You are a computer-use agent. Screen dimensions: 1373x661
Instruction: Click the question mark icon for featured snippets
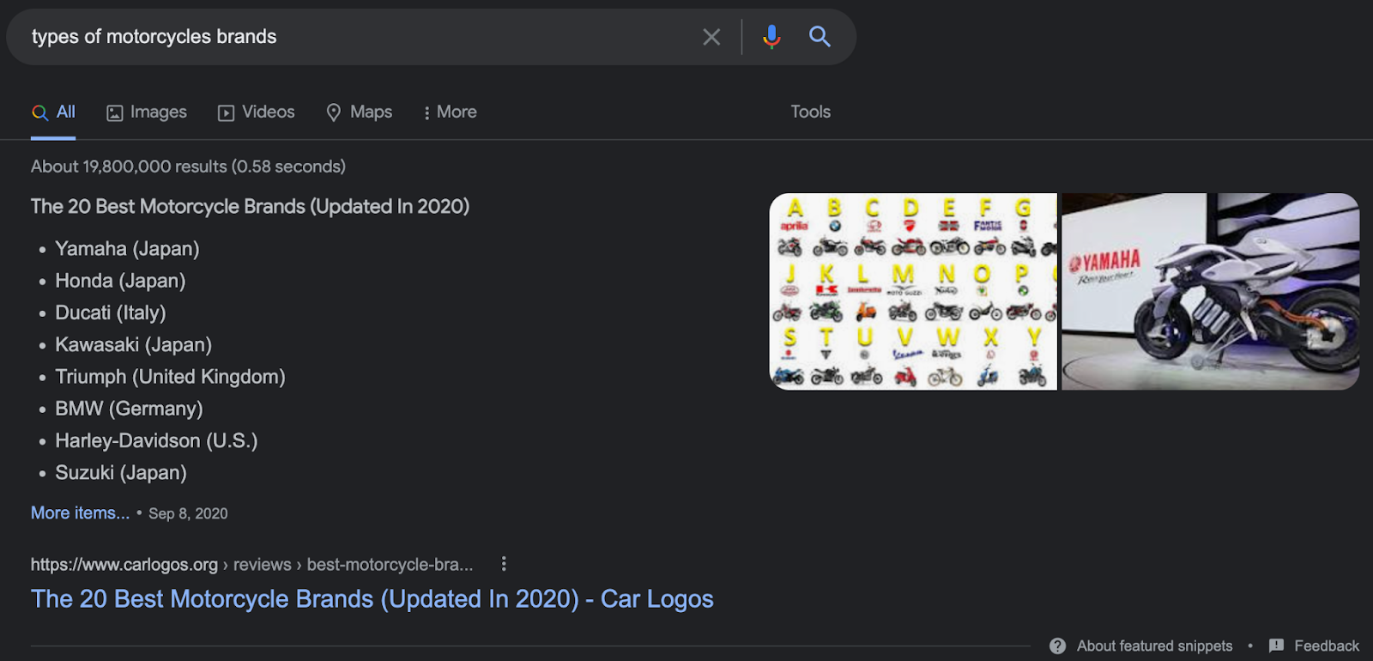click(x=1057, y=646)
